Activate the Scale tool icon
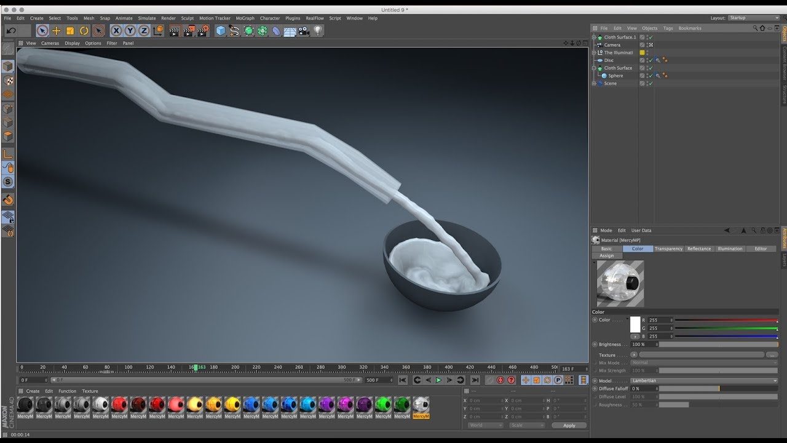The width and height of the screenshot is (787, 443). [70, 31]
